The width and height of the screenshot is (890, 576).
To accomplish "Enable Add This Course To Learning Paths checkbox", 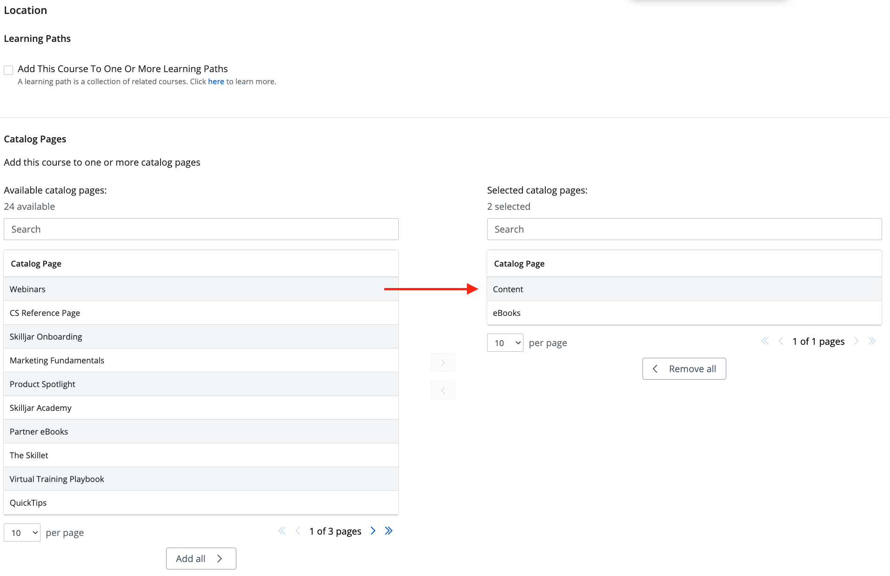I will coord(8,70).
